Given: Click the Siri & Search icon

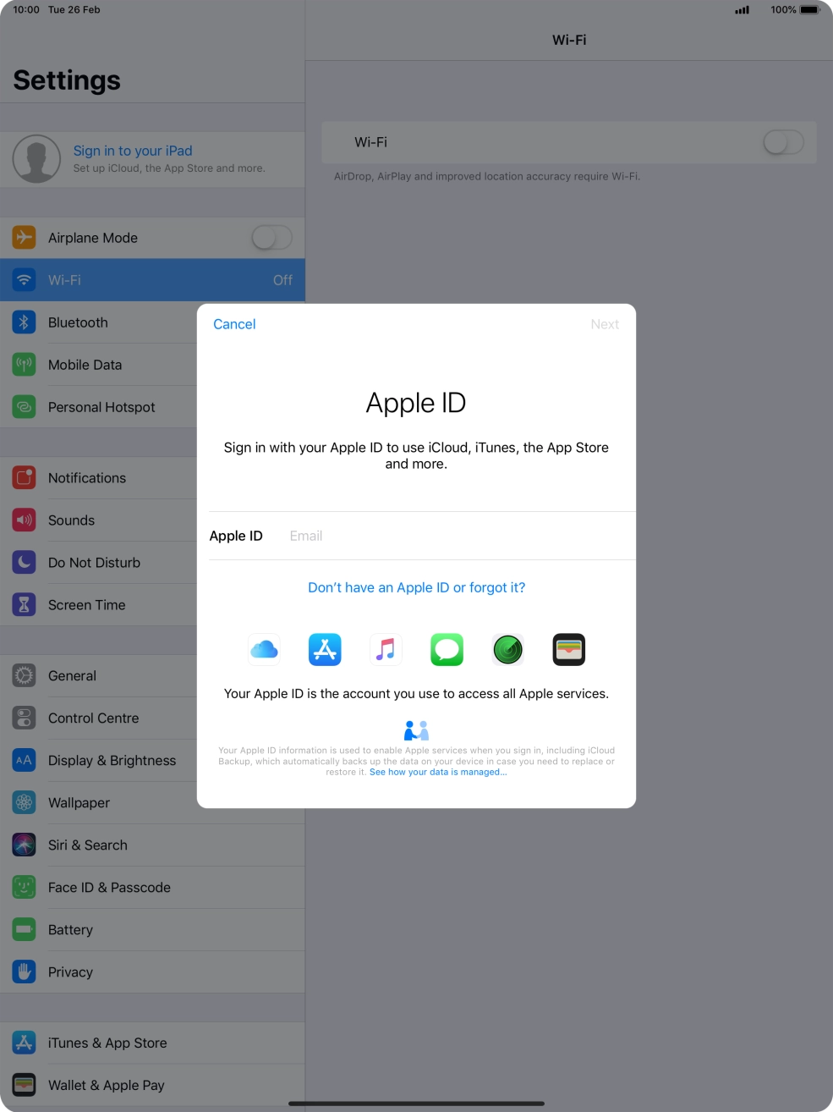Looking at the screenshot, I should coord(24,845).
